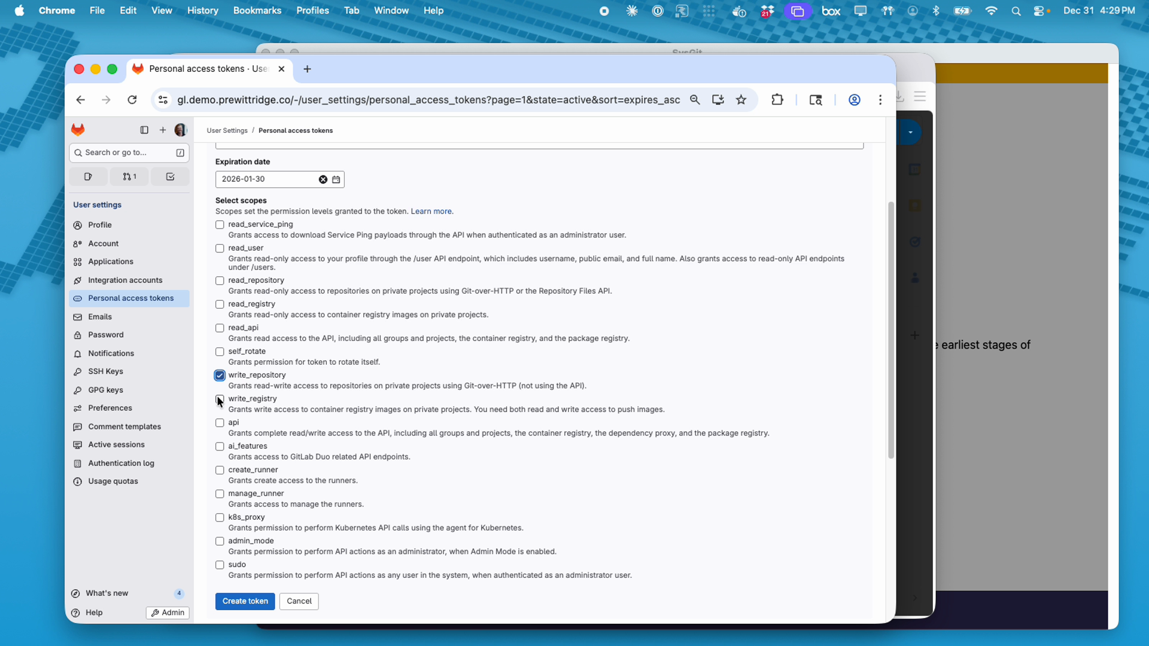Viewport: 1149px width, 646px height.
Task: Click the Create token button
Action: (x=244, y=601)
